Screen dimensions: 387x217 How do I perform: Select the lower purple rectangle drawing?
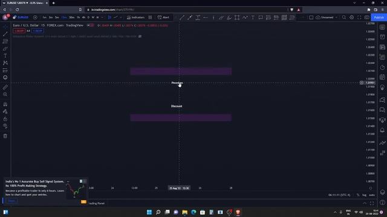click(181, 118)
